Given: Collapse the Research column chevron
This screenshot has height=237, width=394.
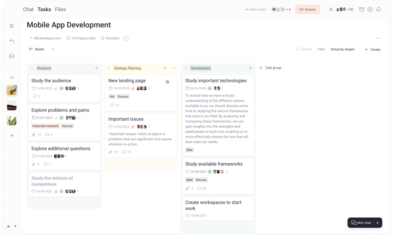Looking at the screenshot, I should (x=32, y=68).
